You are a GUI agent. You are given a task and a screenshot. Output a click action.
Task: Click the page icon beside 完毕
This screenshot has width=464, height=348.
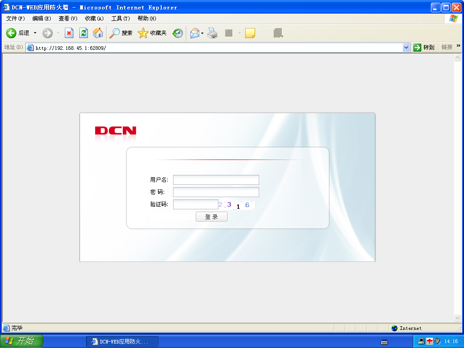click(6, 328)
